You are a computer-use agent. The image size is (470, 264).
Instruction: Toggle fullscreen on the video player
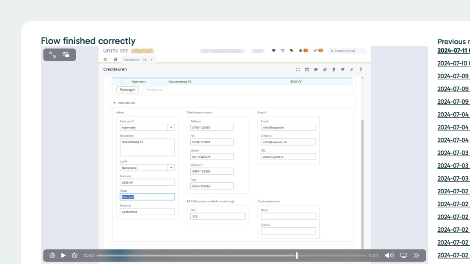coord(52,54)
